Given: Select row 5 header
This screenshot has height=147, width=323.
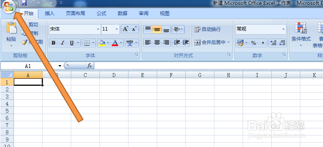Looking at the screenshot, I should 7,111.
